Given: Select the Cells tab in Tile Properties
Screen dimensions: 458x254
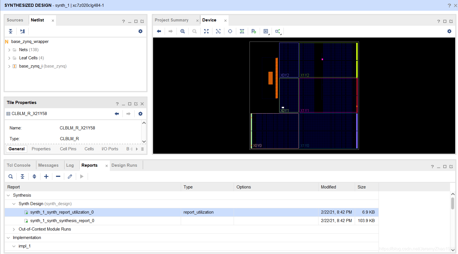Looking at the screenshot, I should point(89,149).
